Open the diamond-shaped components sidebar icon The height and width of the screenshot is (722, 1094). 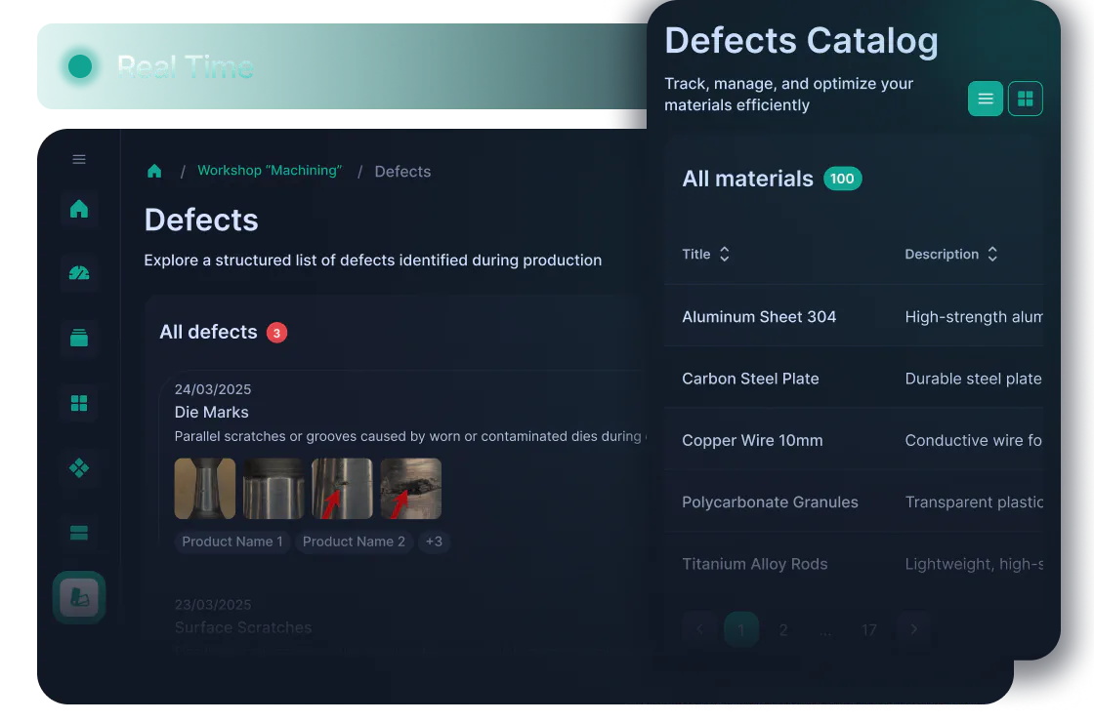(x=79, y=467)
